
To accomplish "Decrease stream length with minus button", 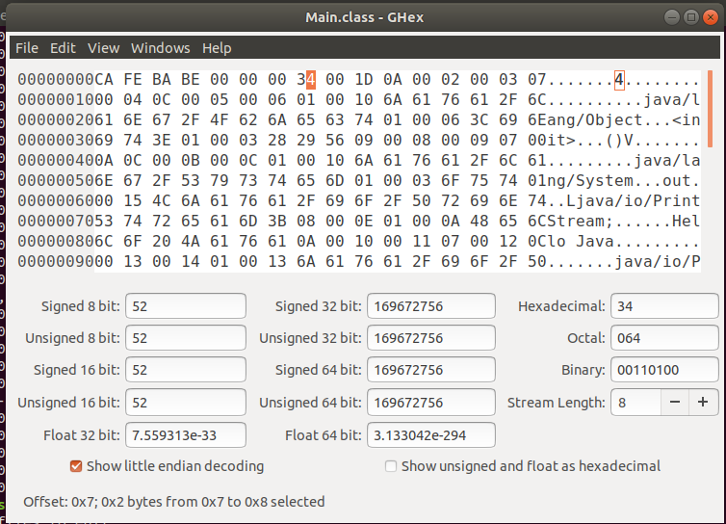I will click(x=675, y=402).
